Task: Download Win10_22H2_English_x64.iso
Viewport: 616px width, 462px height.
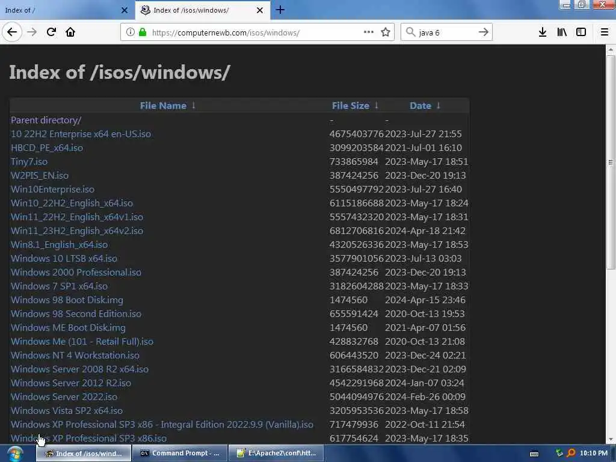Action: (x=72, y=203)
